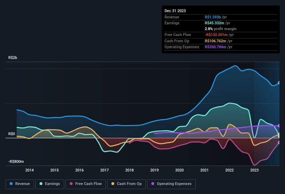
Task: Click the pink Free Cash Flow end-point marker
Action: tap(279, 142)
